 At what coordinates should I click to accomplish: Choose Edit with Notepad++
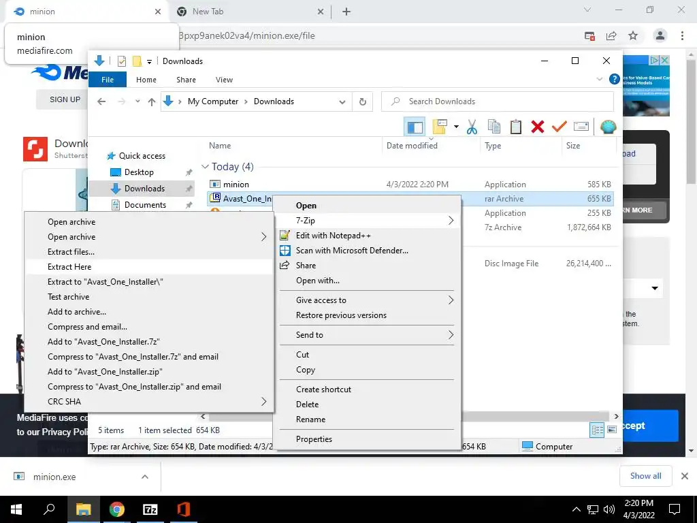[367, 236]
